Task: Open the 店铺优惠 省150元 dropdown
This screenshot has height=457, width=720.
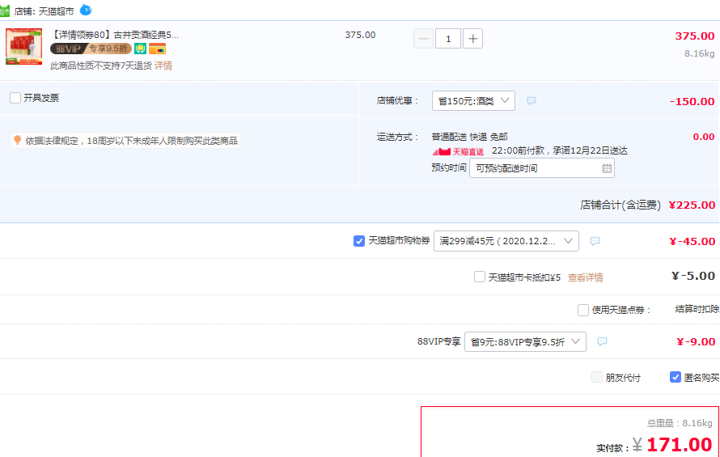Action: (473, 101)
